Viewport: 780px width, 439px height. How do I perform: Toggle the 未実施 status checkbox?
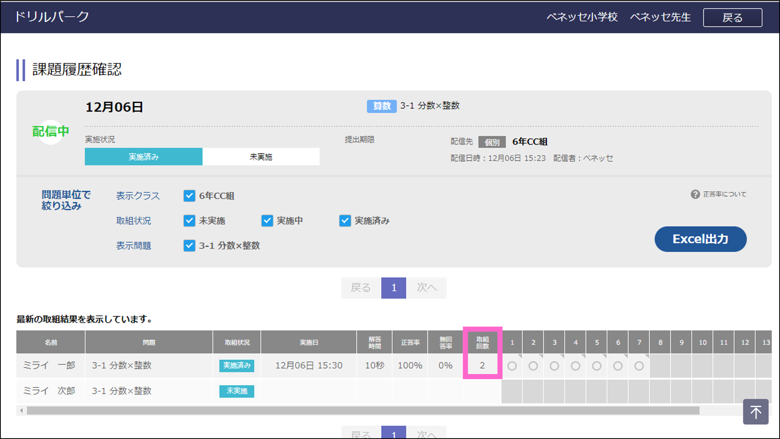pos(189,221)
